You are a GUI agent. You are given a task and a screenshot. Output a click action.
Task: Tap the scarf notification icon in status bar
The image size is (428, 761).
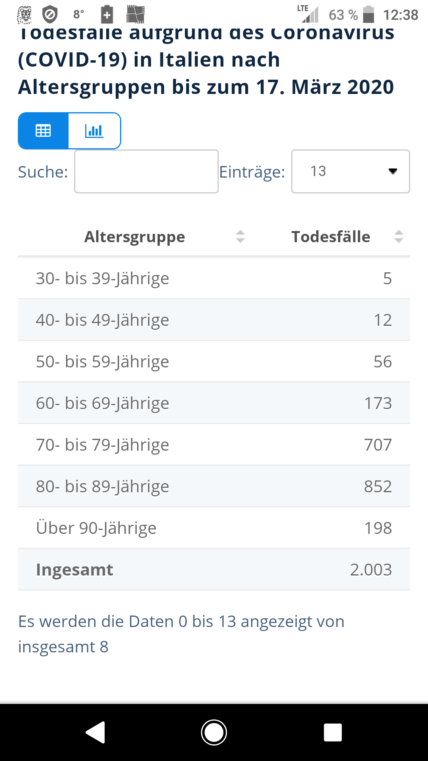click(x=136, y=15)
